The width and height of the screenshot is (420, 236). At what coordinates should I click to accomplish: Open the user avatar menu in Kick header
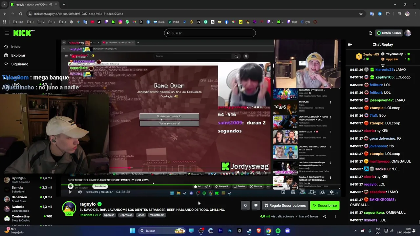408,33
